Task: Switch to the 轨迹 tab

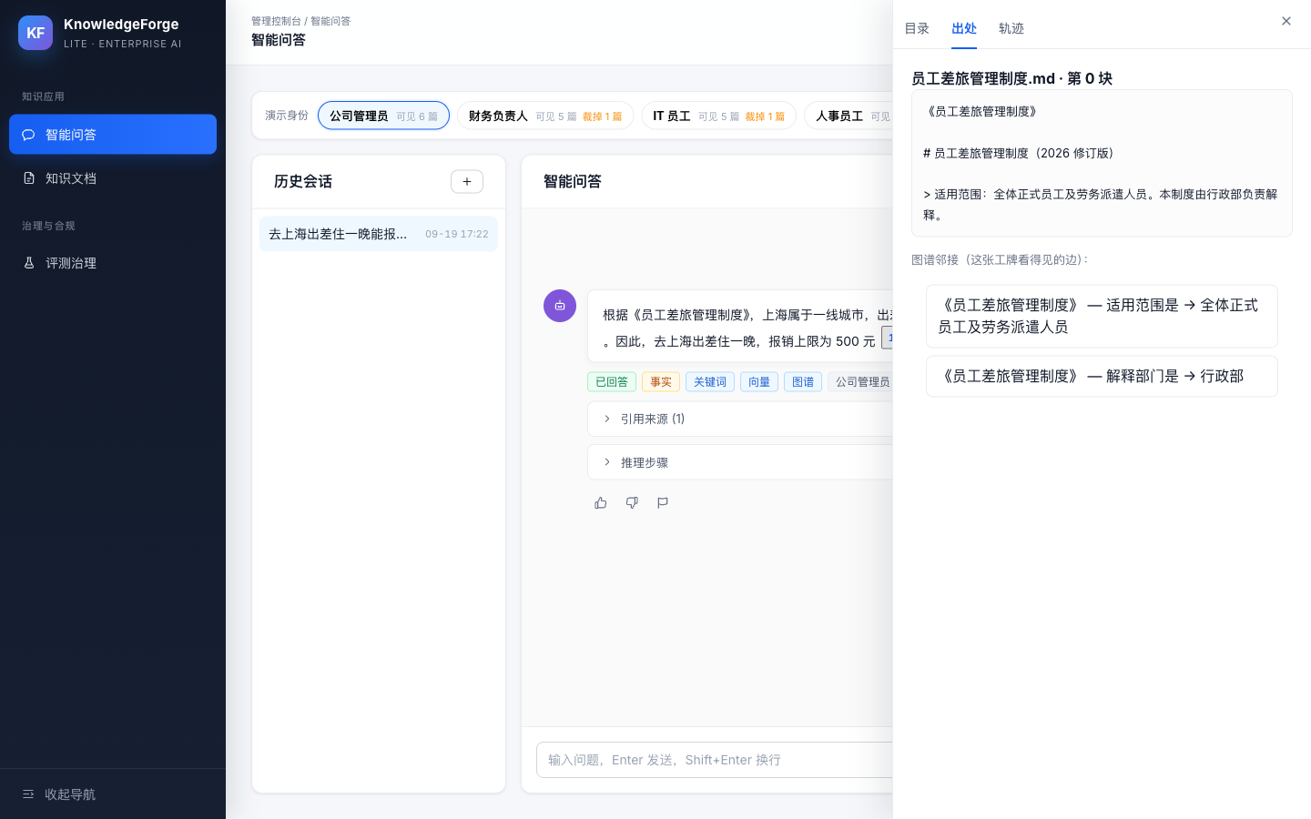Action: coord(1011,28)
